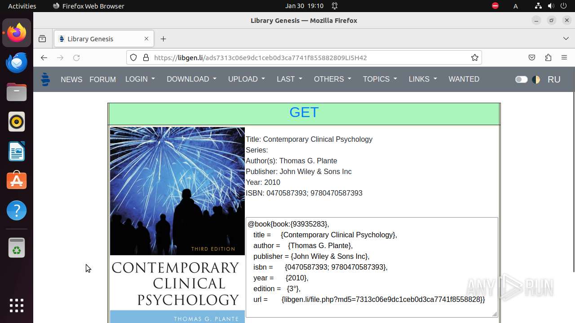This screenshot has height=323, width=575.
Task: Click inside the BibTeX text area
Action: [x=372, y=267]
